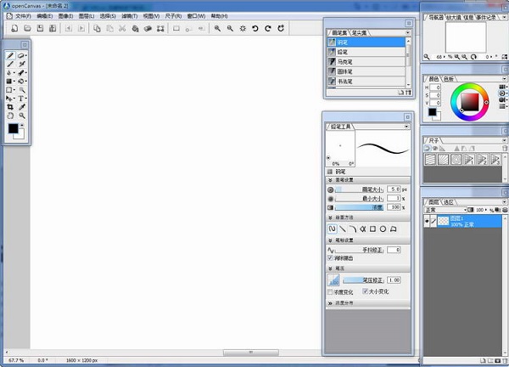Open the ruler panel dropdown arrow

click(505, 140)
